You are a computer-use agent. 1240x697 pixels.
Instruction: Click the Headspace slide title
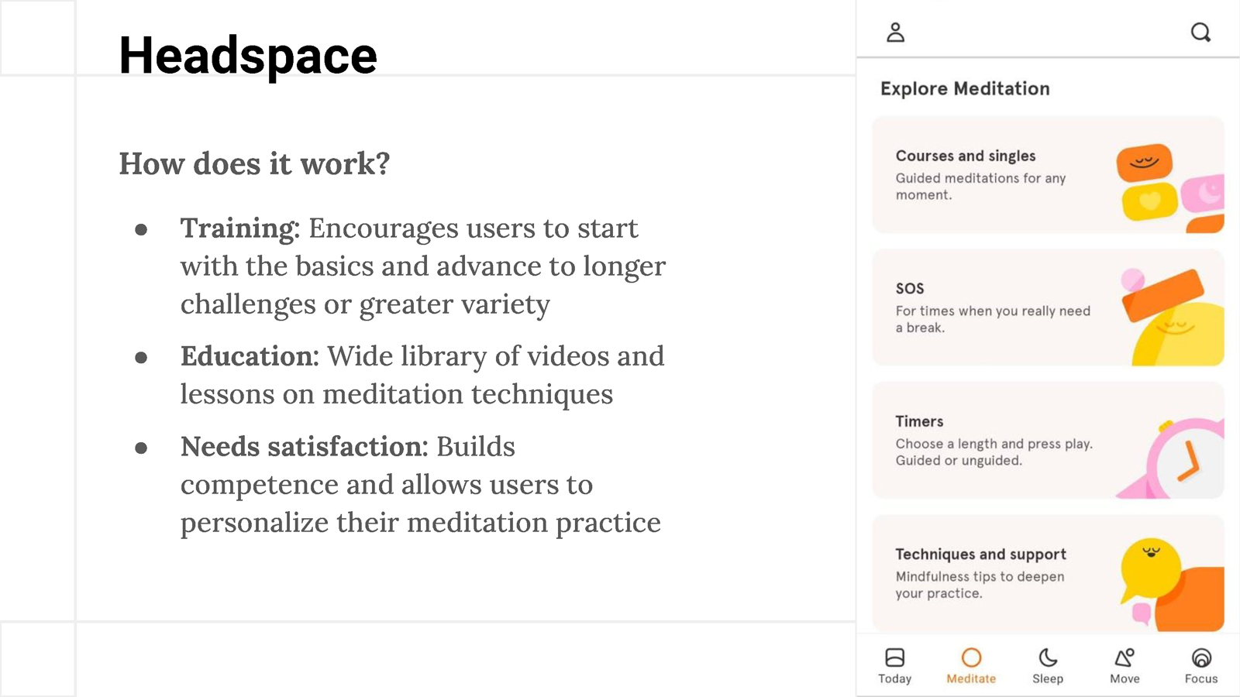tap(248, 56)
